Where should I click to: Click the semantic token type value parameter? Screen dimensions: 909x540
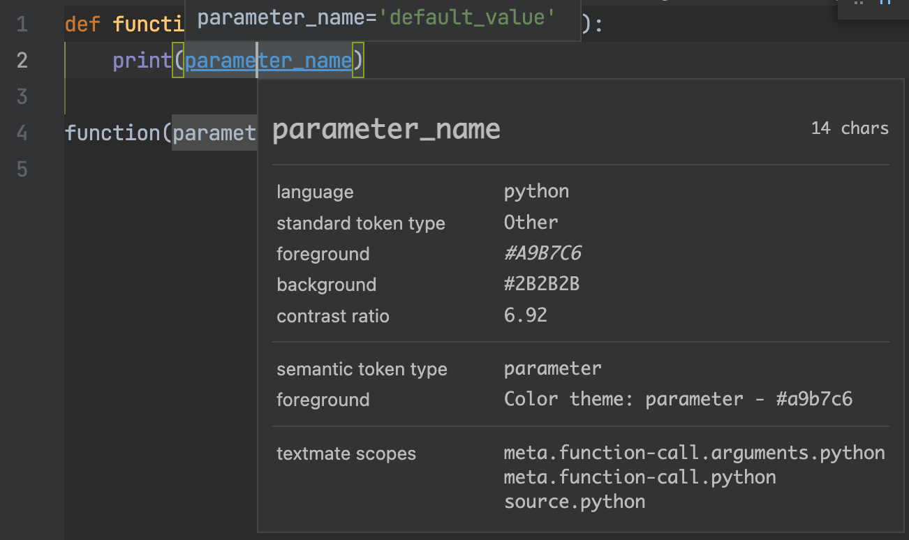[x=552, y=368]
